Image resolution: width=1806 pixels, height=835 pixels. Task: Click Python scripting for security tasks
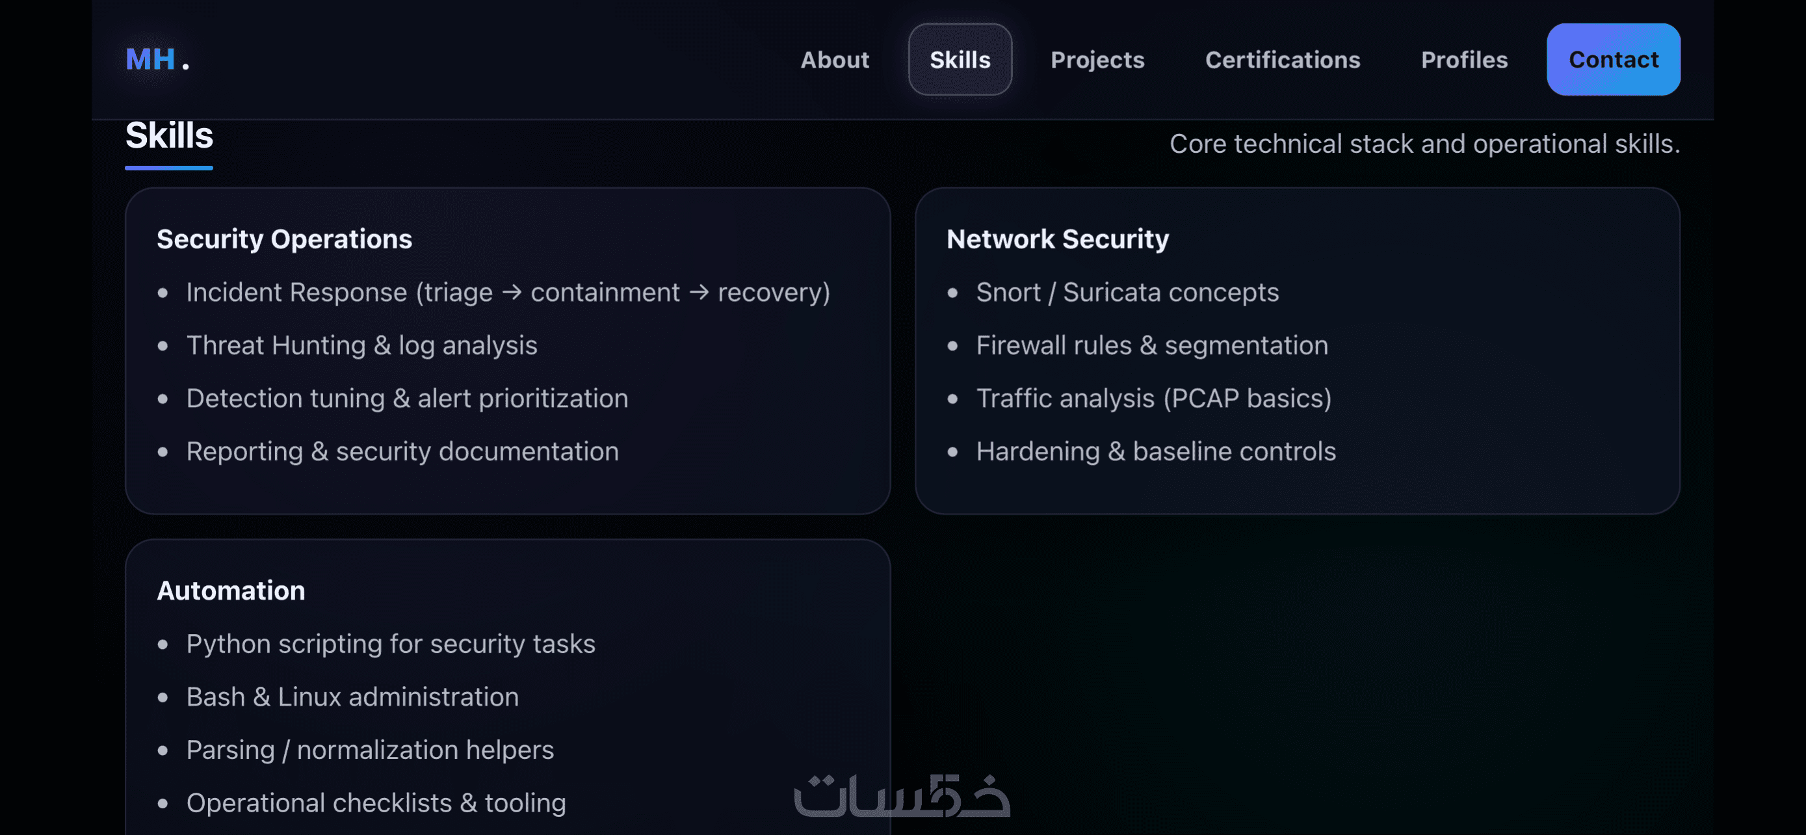390,644
